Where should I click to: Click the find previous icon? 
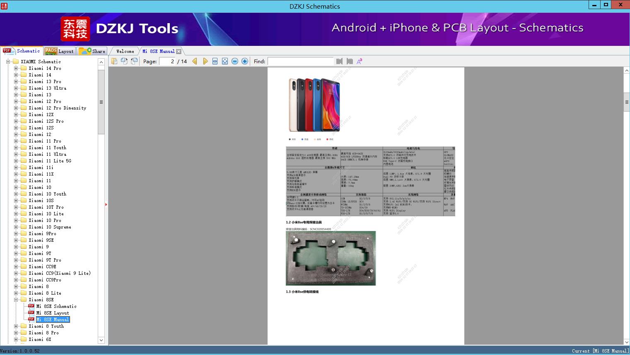[340, 61]
